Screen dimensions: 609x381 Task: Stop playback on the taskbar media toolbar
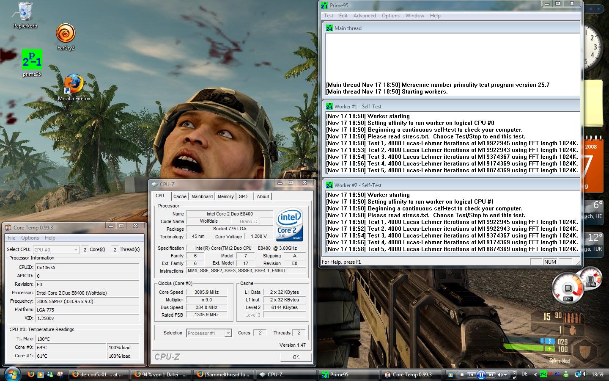click(462, 375)
